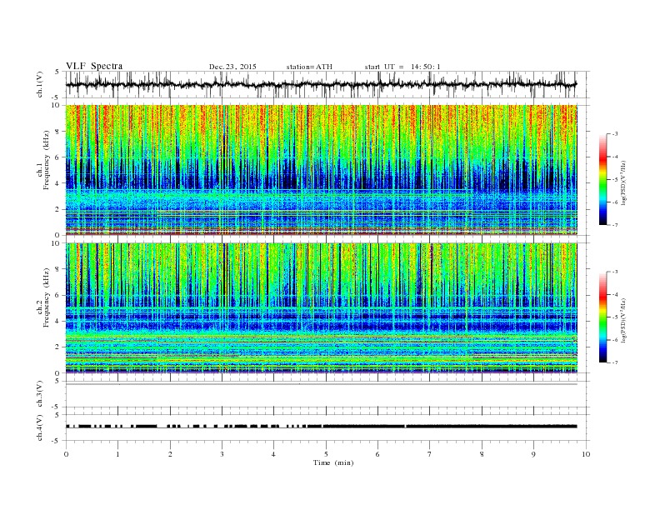Click the "-5" tick on ch.2 color bar
This screenshot has height=510, width=660.
(615, 317)
